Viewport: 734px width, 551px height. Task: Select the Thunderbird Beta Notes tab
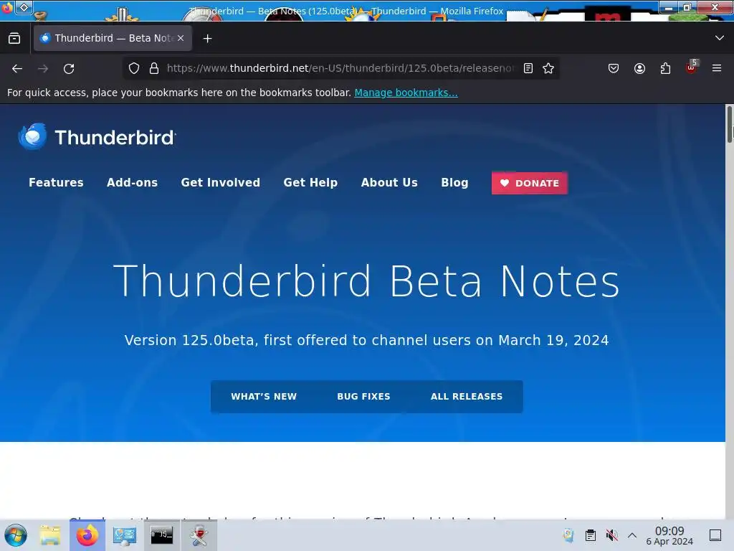[x=113, y=39]
